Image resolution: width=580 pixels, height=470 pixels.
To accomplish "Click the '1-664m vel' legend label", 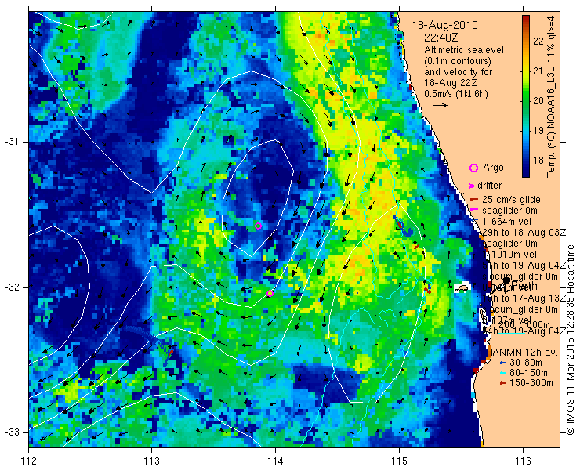I will [507, 222].
